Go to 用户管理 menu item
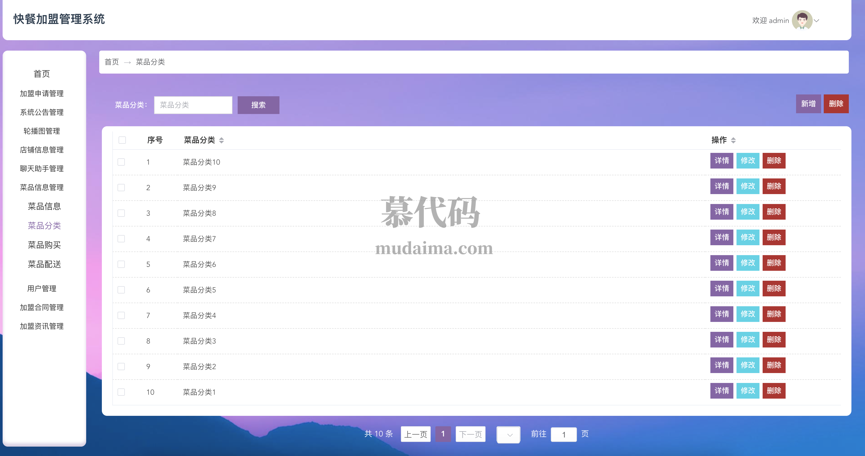 click(42, 288)
